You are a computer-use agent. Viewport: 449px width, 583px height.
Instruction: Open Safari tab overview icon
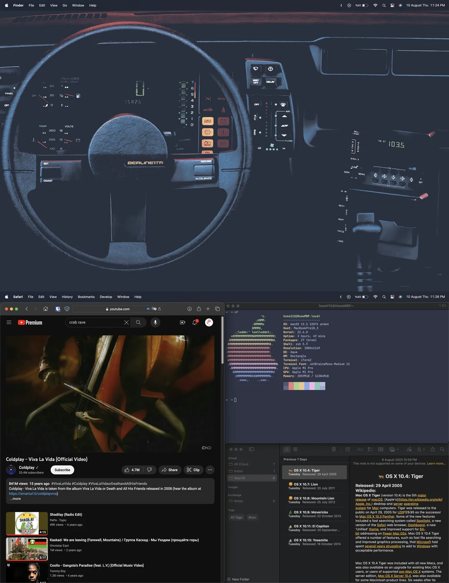coord(217,309)
